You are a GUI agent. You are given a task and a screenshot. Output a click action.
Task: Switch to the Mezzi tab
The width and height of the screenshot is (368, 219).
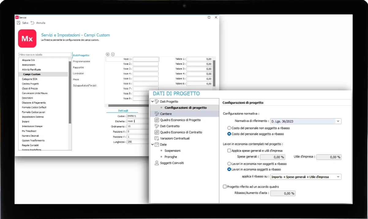pos(76,79)
